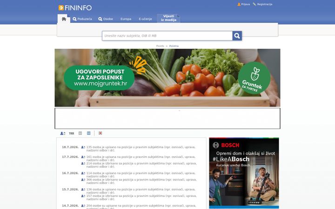Screen dimensions: 335x209
Task: Click the magnifier search button
Action: (x=237, y=36)
